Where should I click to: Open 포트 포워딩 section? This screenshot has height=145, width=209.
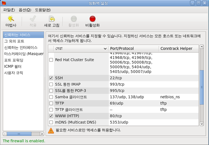(23, 60)
